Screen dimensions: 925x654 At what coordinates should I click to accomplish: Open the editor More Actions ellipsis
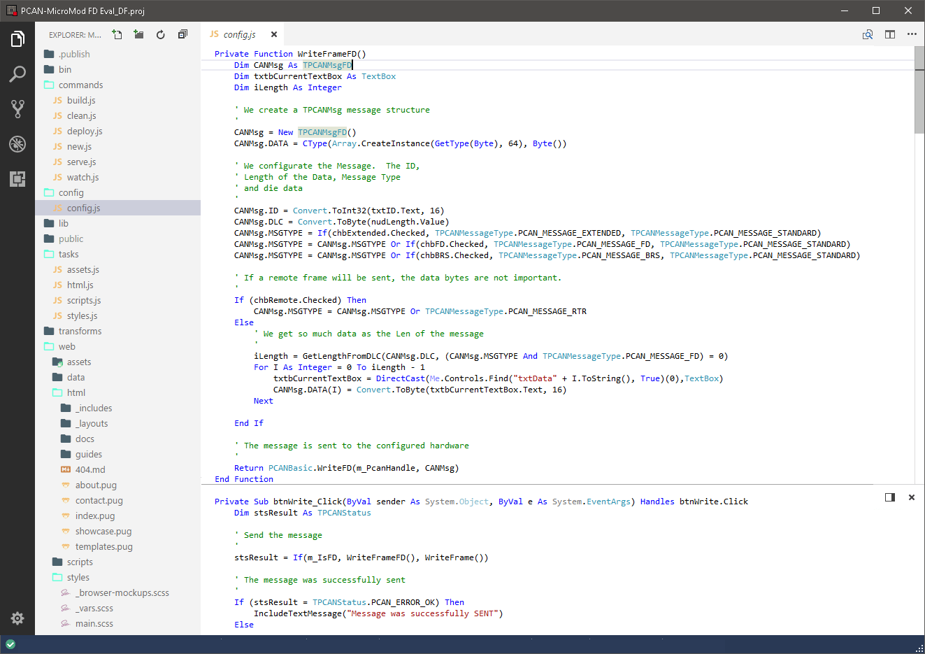(x=912, y=34)
